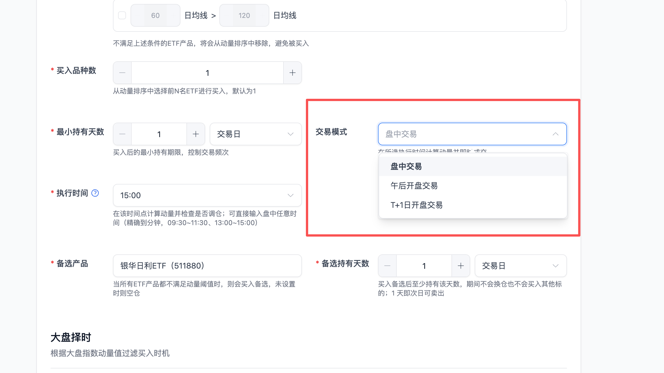The width and height of the screenshot is (664, 373).
Task: Decrease 买入品种数 with minus button
Action: point(122,73)
